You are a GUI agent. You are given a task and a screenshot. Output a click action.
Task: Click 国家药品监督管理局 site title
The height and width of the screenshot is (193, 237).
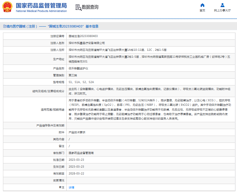[x=41, y=6]
